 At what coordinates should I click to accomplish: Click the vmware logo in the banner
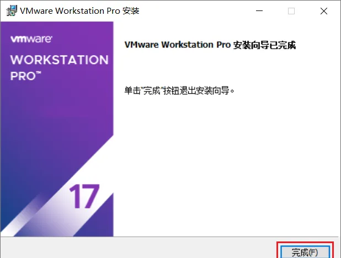coord(31,39)
